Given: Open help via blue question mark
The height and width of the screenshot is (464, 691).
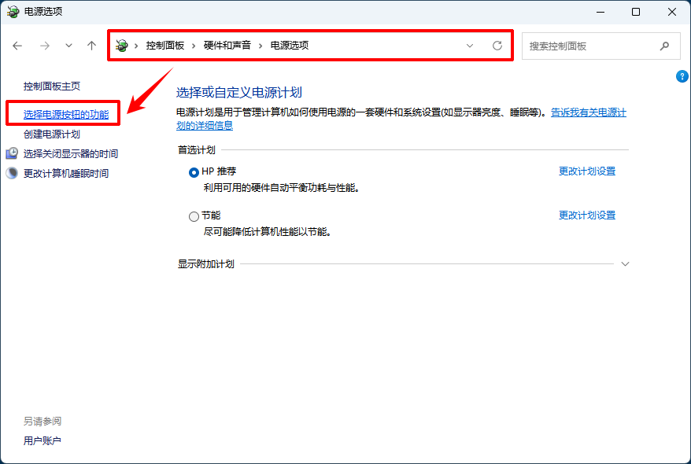Looking at the screenshot, I should point(682,76).
